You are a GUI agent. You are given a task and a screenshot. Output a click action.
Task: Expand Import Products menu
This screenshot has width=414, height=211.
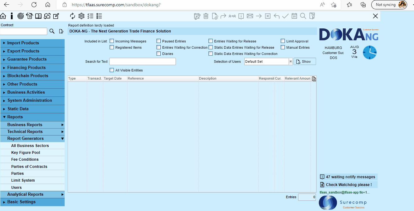(32, 43)
